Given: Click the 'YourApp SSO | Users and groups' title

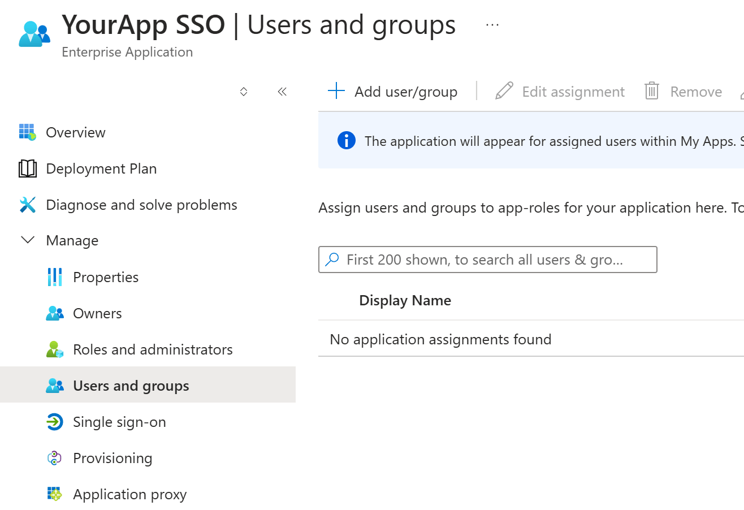Looking at the screenshot, I should pos(259,25).
